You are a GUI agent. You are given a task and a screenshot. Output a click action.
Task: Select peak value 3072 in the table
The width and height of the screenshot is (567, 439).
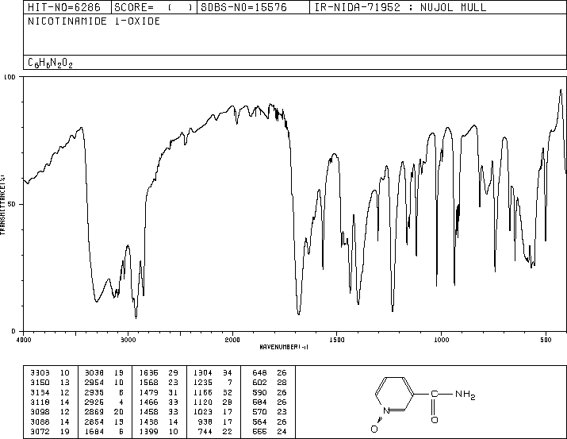point(40,431)
